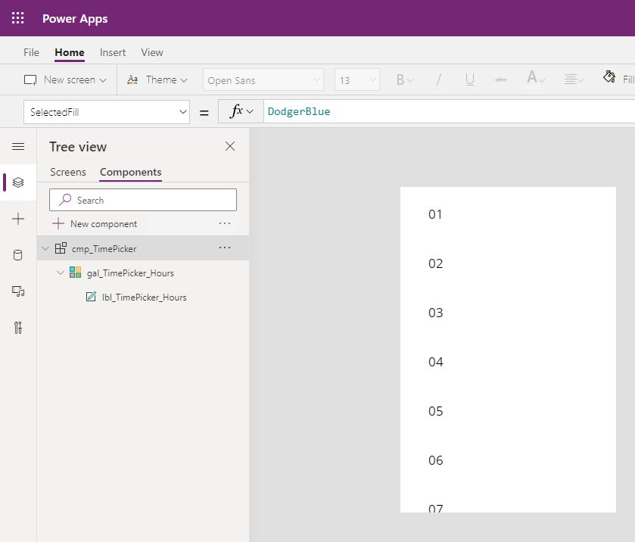Open the New screen dropdown
Viewport: 635px width, 542px height.
point(65,79)
